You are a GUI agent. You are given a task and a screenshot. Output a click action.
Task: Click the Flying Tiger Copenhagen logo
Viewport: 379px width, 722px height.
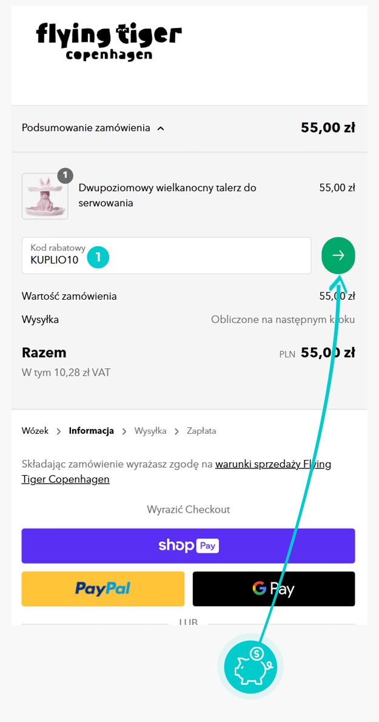(x=109, y=41)
